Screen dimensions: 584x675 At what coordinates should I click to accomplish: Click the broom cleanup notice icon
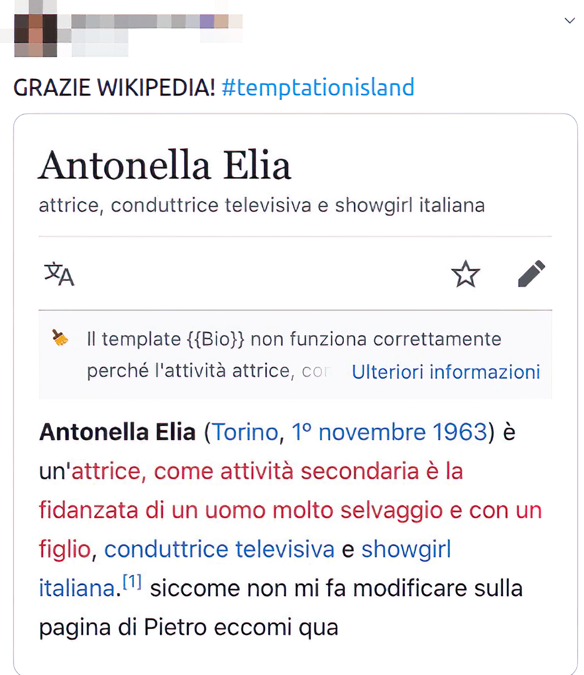coord(60,338)
